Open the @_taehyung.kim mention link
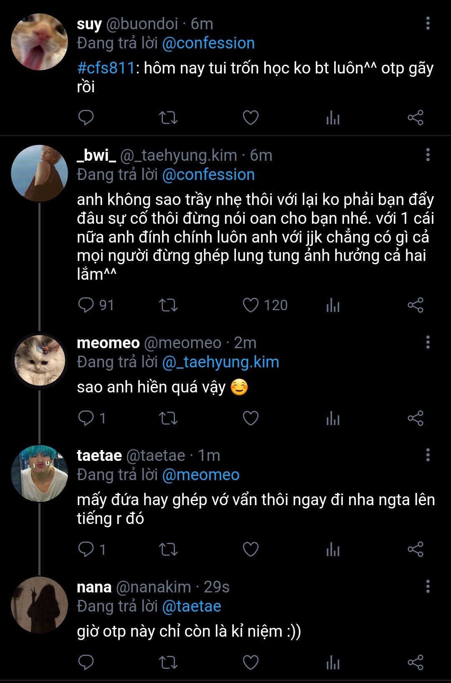 pos(220,362)
